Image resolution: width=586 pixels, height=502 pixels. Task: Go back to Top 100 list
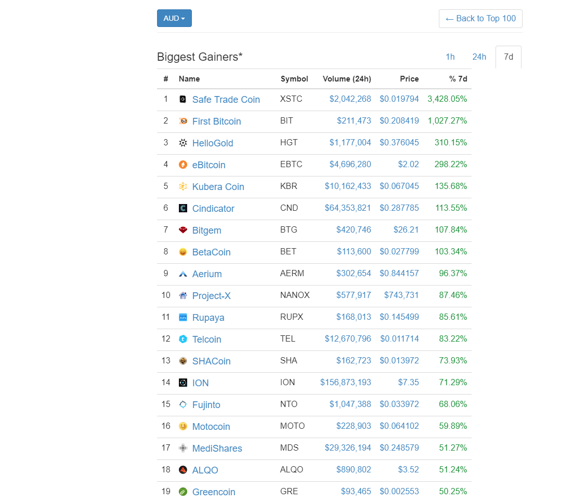tap(480, 19)
